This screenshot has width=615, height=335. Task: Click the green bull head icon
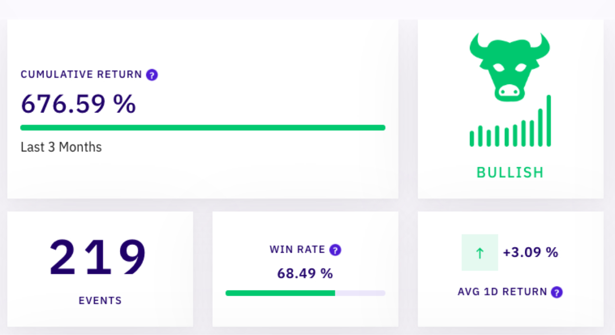pyautogui.click(x=509, y=65)
